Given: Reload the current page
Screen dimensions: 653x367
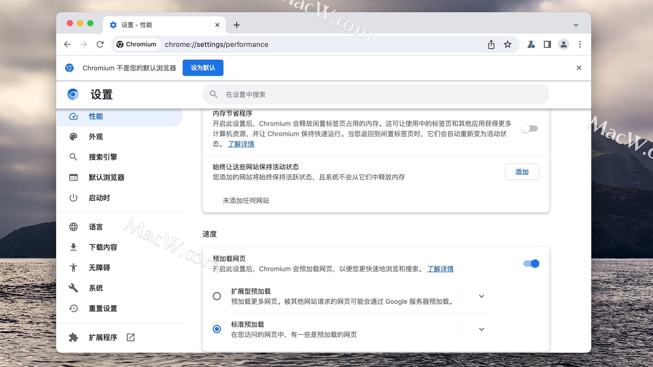Looking at the screenshot, I should coord(100,44).
